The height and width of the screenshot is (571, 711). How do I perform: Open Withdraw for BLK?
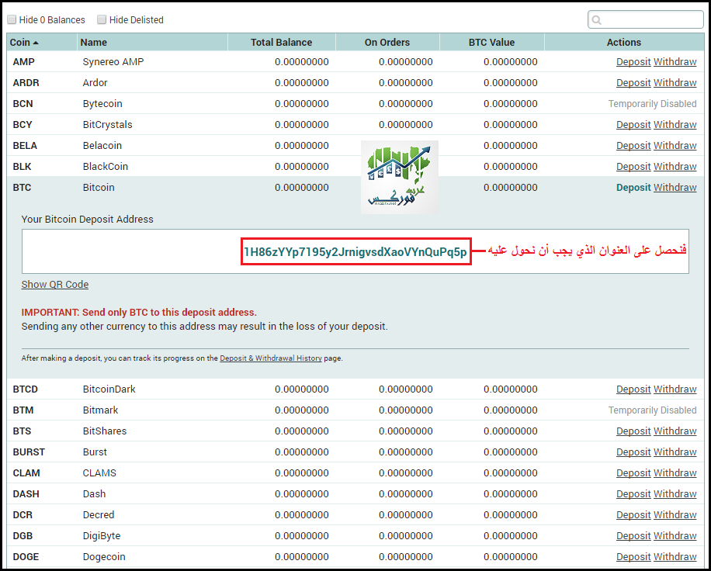point(675,166)
